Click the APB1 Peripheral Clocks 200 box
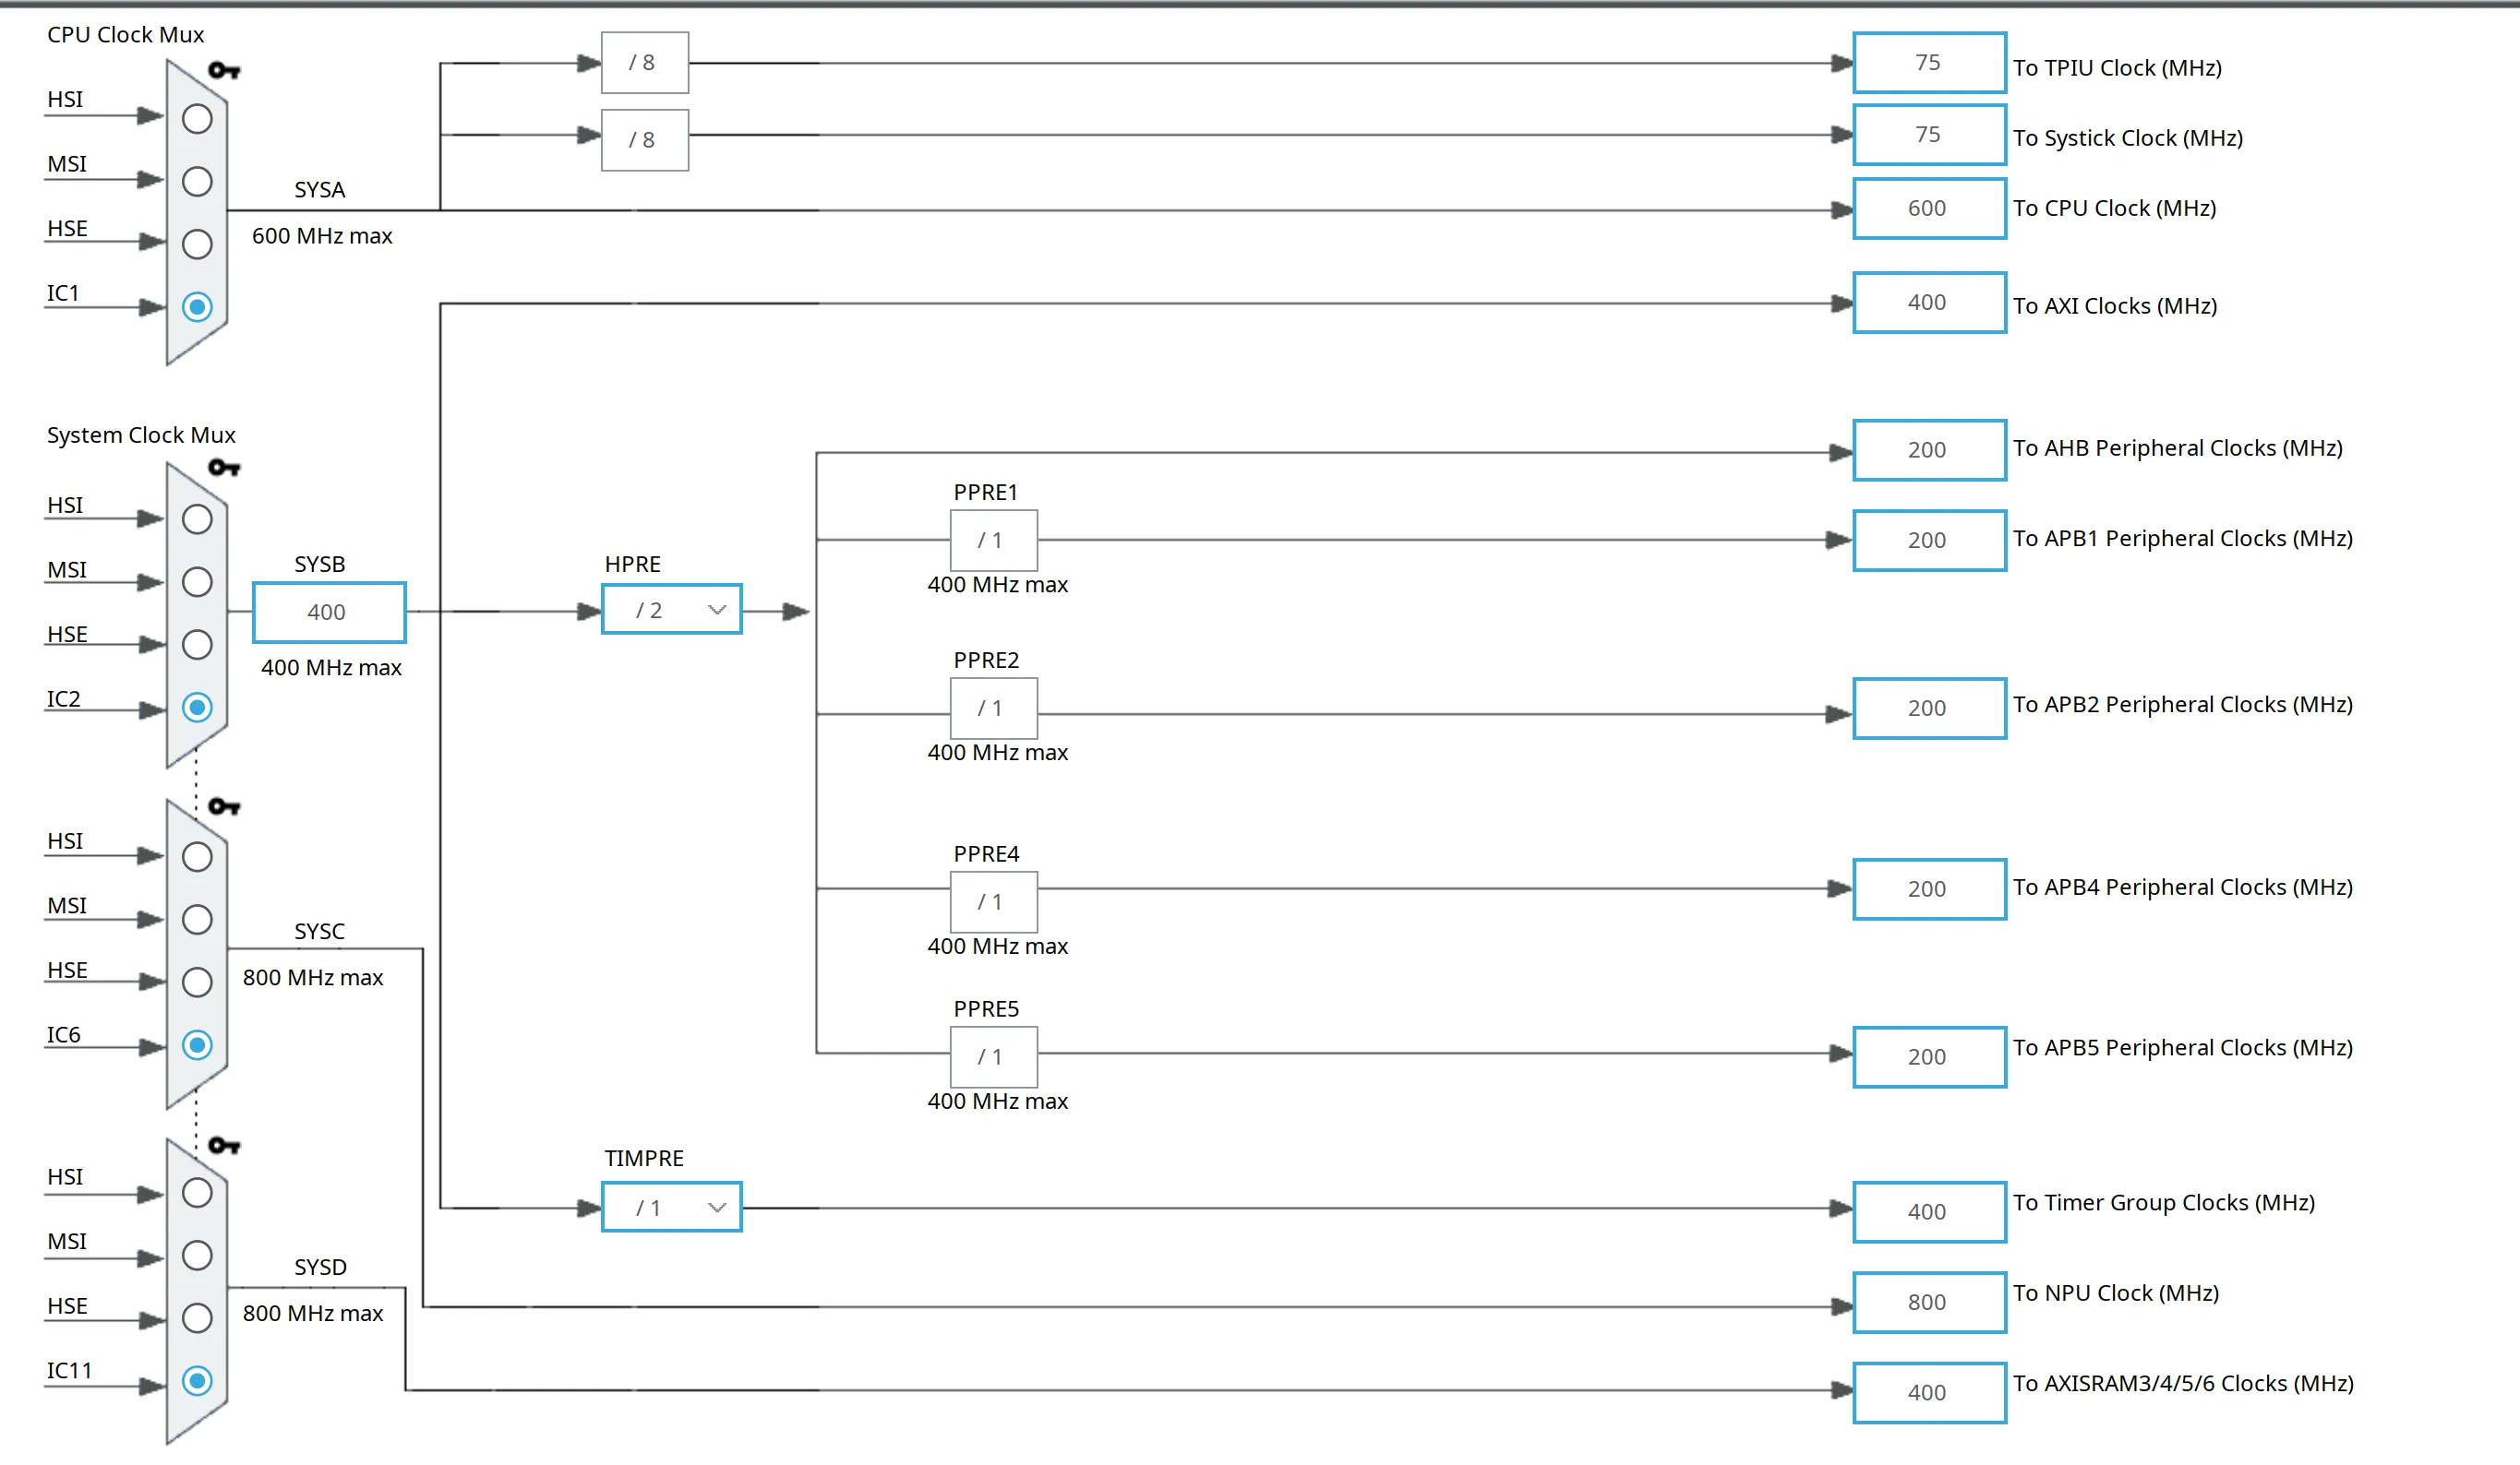Image resolution: width=2520 pixels, height=1465 pixels. pyautogui.click(x=1929, y=541)
